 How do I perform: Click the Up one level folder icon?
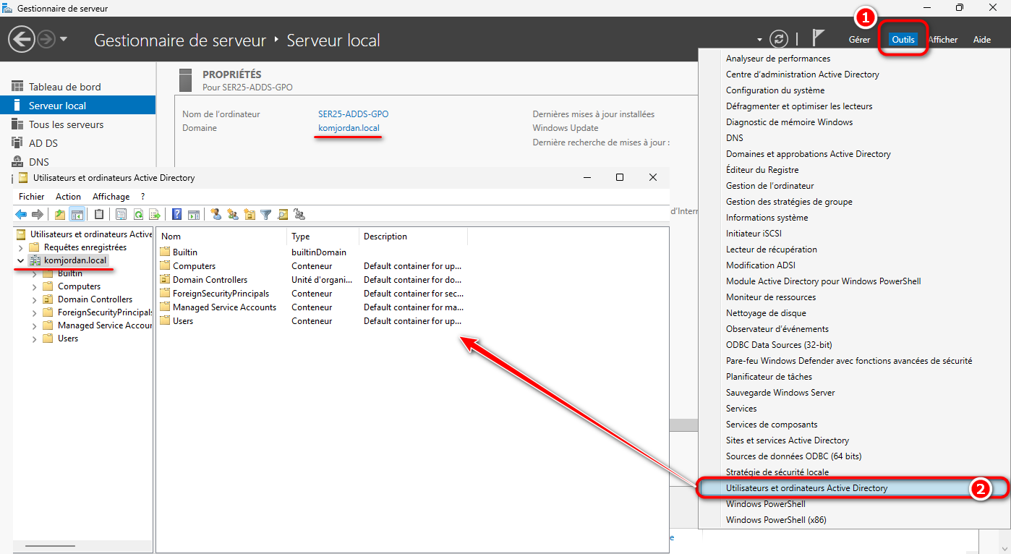pyautogui.click(x=60, y=214)
